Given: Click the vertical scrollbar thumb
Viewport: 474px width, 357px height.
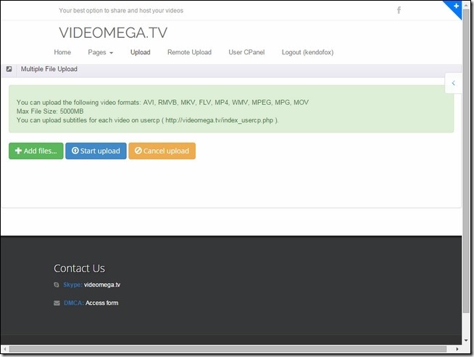Looking at the screenshot, I should [x=466, y=160].
